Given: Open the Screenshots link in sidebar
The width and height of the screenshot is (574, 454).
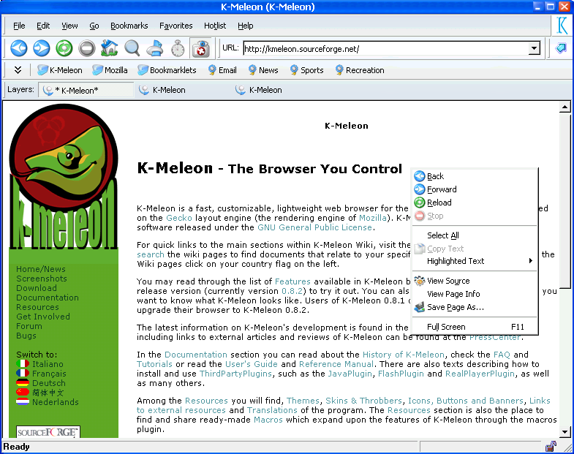Looking at the screenshot, I should (x=42, y=279).
